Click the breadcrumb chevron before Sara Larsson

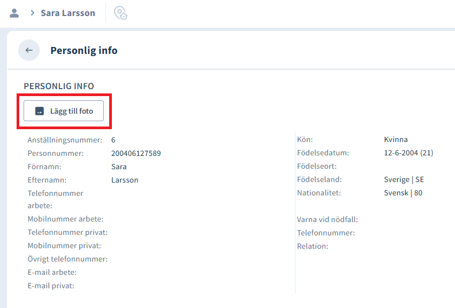click(33, 13)
